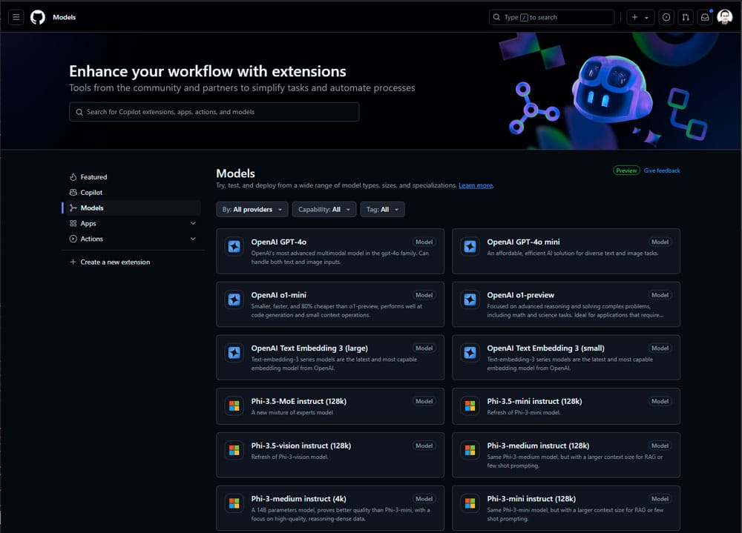Select Featured in the sidebar
The image size is (742, 533).
133,177
